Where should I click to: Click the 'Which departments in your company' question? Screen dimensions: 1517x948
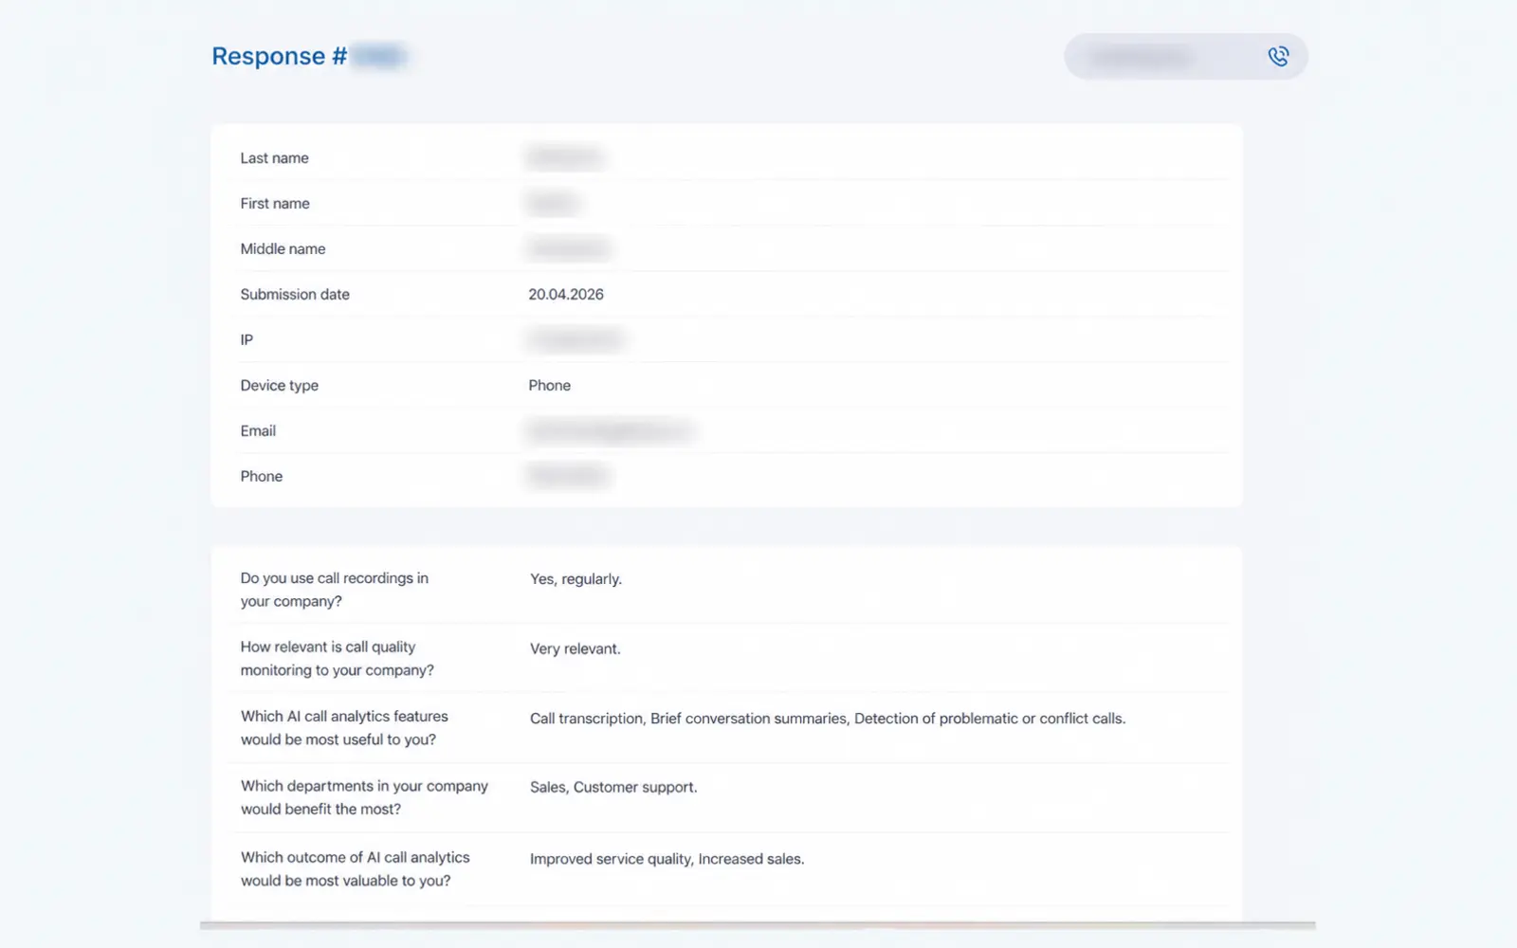pyautogui.click(x=364, y=797)
